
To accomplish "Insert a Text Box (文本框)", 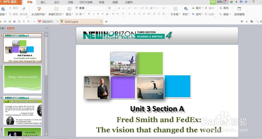I will coord(176,11).
